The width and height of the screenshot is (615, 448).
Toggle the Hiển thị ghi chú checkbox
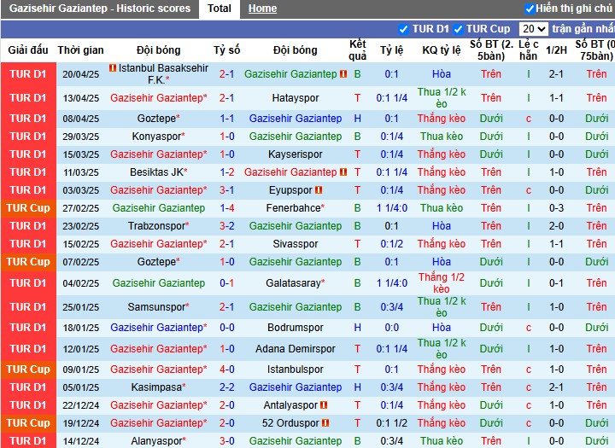tap(530, 9)
